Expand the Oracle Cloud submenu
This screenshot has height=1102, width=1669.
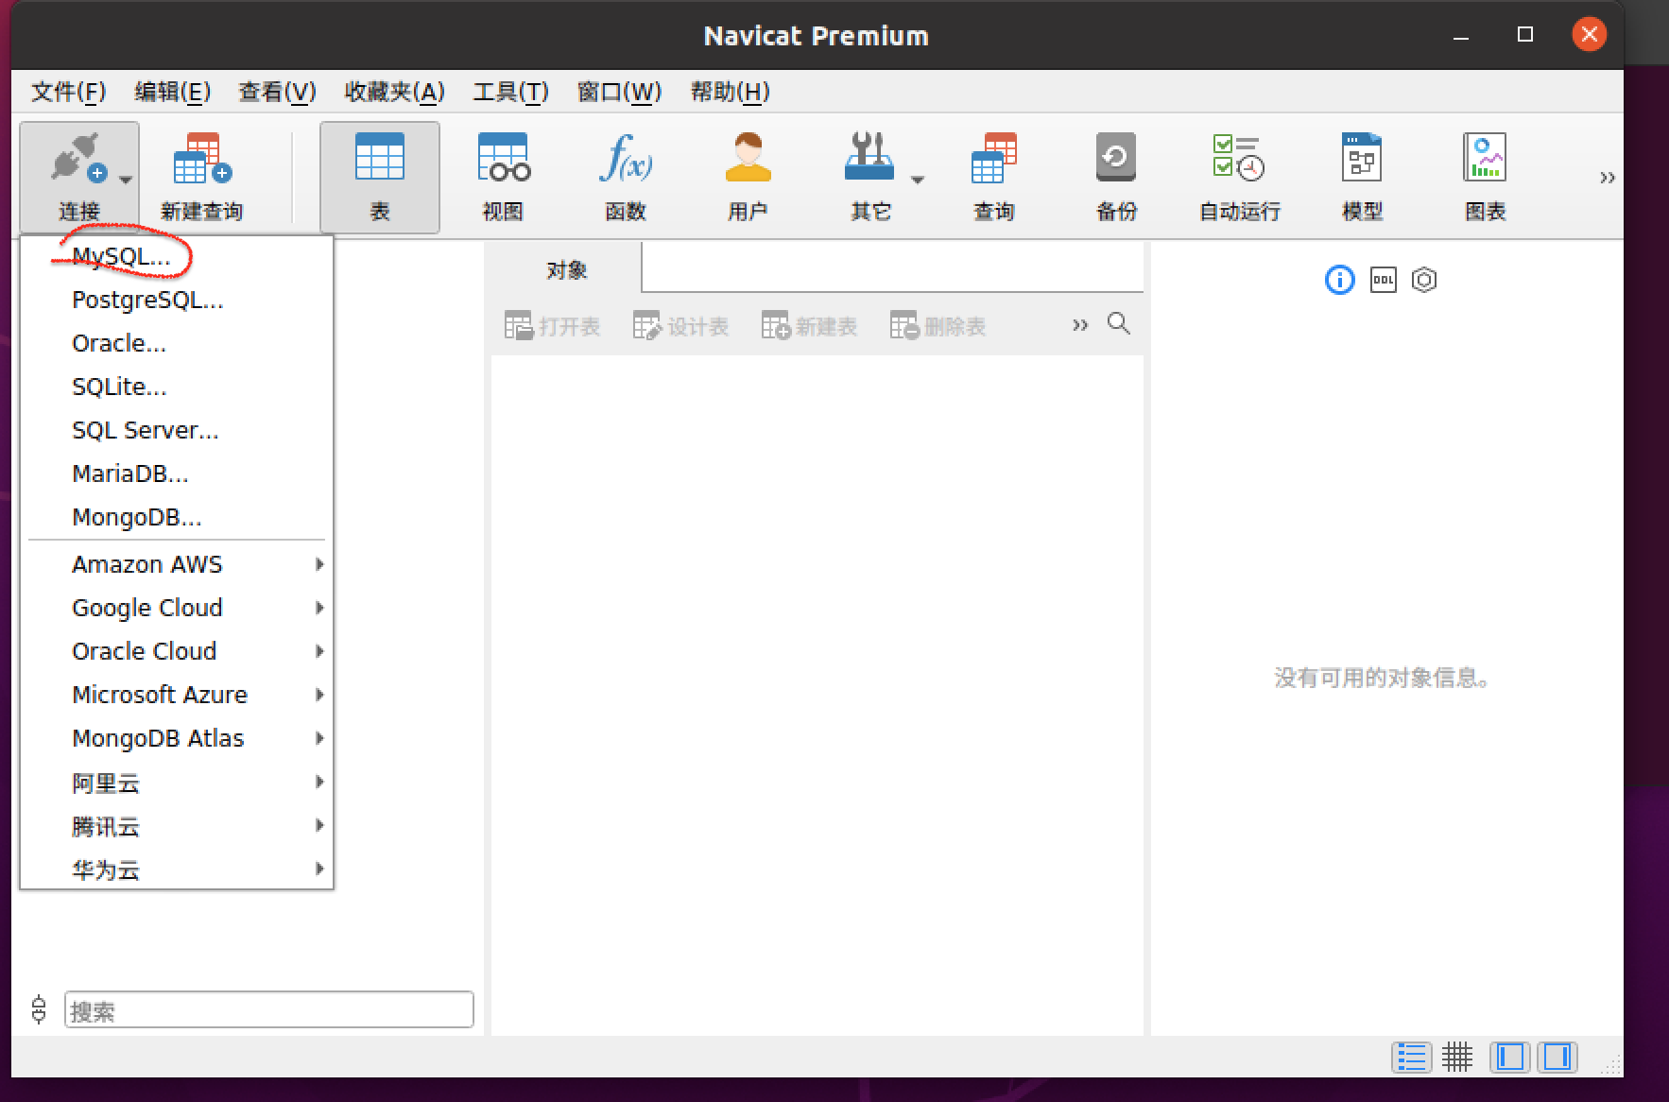(177, 651)
